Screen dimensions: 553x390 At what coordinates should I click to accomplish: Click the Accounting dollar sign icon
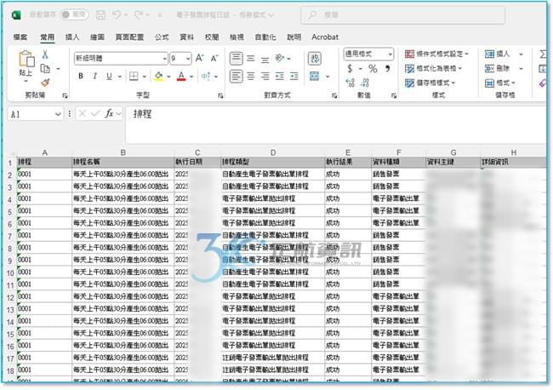350,68
